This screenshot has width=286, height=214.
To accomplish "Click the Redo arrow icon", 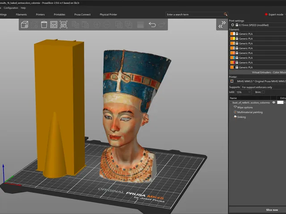I will (162, 25).
